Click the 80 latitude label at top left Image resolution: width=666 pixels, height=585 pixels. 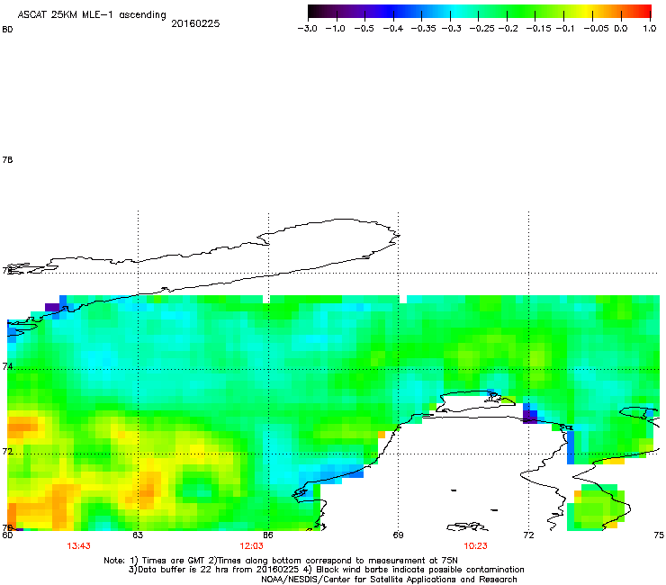pyautogui.click(x=7, y=30)
